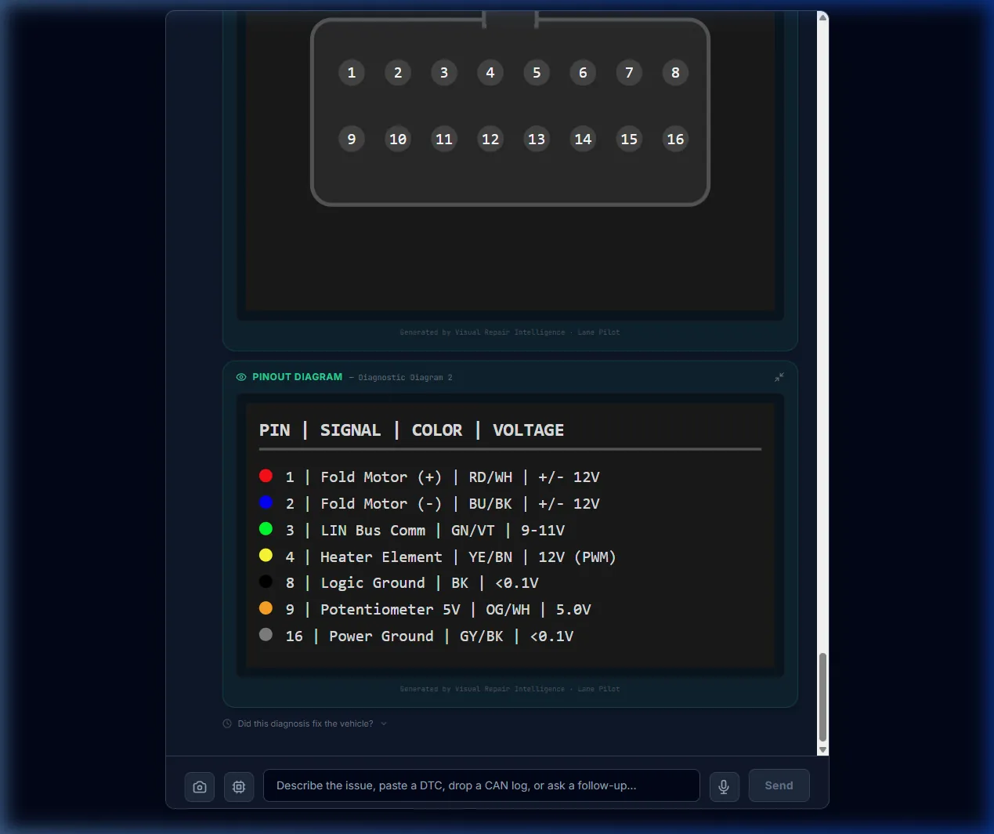This screenshot has height=834, width=994.
Task: Click the Send button
Action: 779,785
